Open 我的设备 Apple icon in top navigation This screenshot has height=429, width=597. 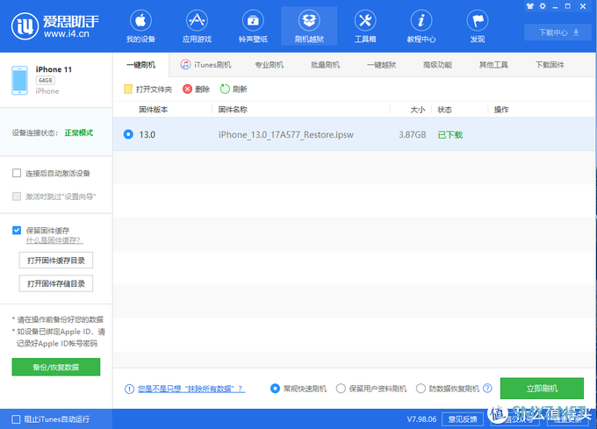(x=140, y=20)
